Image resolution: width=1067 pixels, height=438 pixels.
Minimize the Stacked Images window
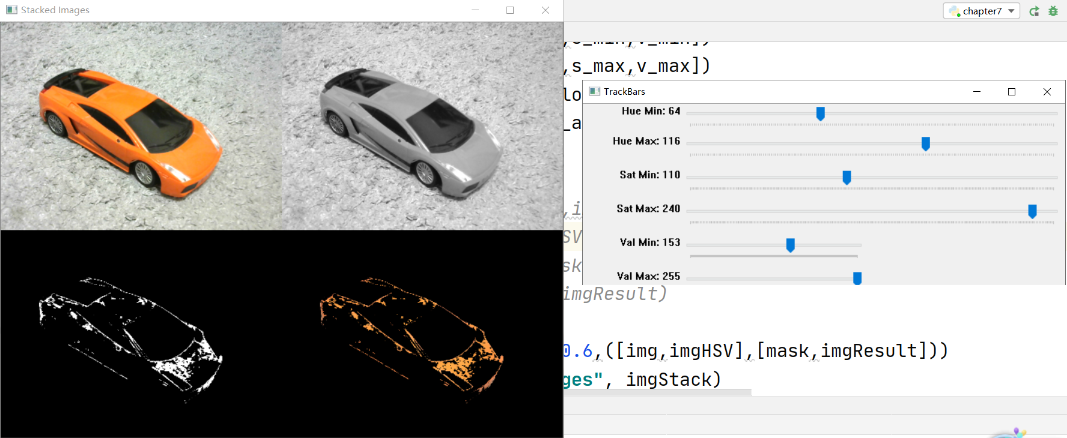(x=475, y=10)
